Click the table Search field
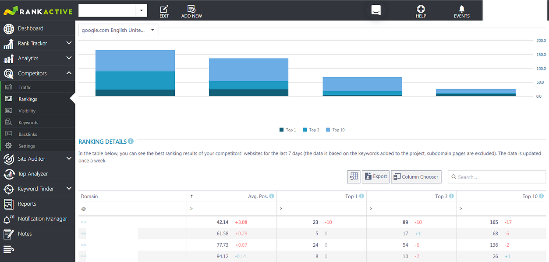Image resolution: width=549 pixels, height=262 pixels. click(497, 177)
